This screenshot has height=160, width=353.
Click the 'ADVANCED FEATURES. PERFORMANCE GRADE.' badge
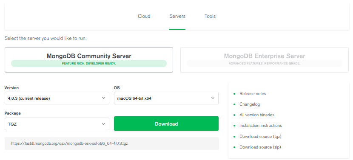tap(265, 63)
